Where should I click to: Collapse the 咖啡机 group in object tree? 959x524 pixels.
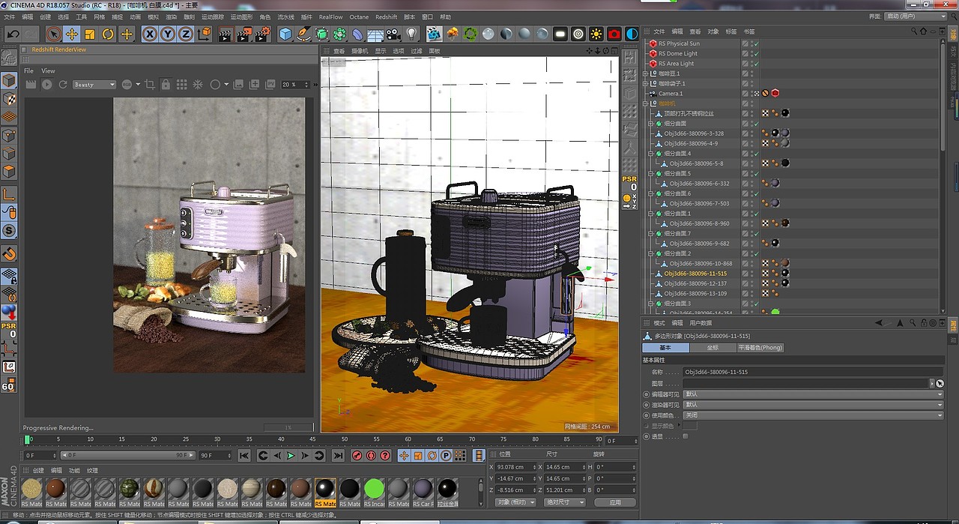[645, 103]
